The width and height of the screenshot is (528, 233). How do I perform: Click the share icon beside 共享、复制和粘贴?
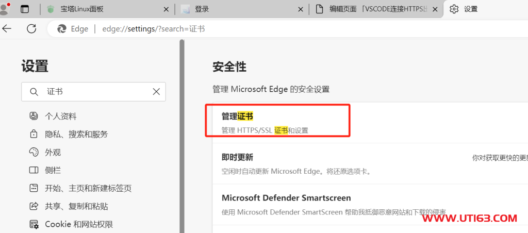(x=34, y=206)
